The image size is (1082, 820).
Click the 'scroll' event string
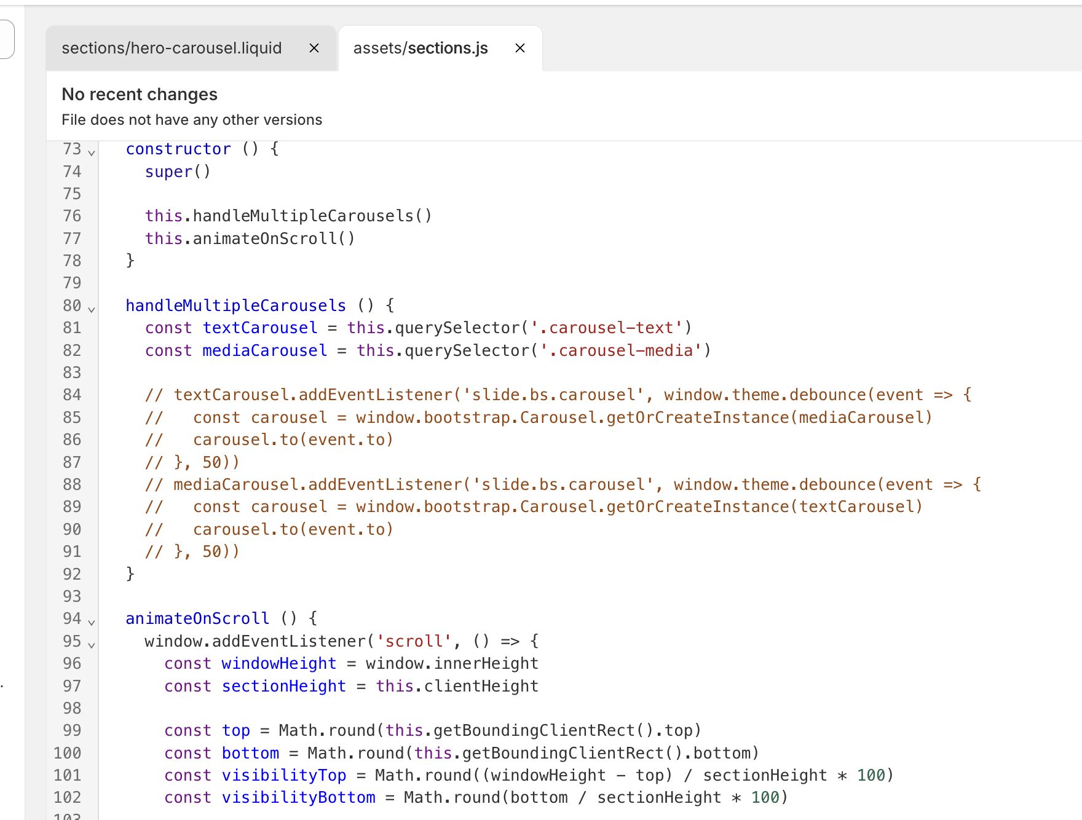[414, 641]
